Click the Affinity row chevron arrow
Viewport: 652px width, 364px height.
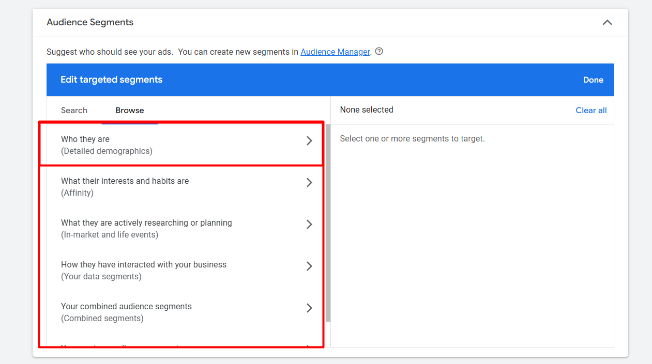pos(309,183)
